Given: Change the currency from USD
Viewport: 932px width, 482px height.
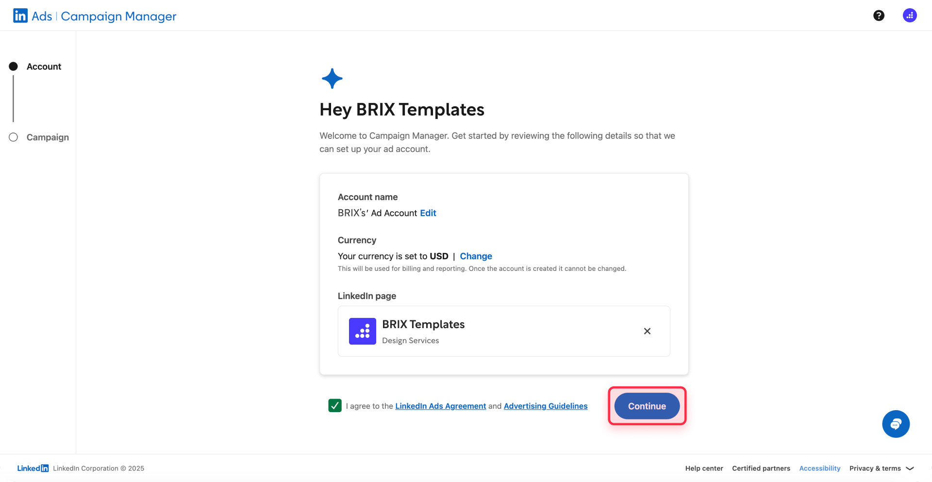Looking at the screenshot, I should point(476,256).
